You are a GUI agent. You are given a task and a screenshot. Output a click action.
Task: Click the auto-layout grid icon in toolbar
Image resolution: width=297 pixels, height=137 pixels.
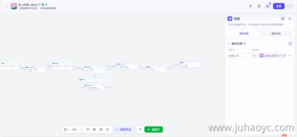pos(94,130)
